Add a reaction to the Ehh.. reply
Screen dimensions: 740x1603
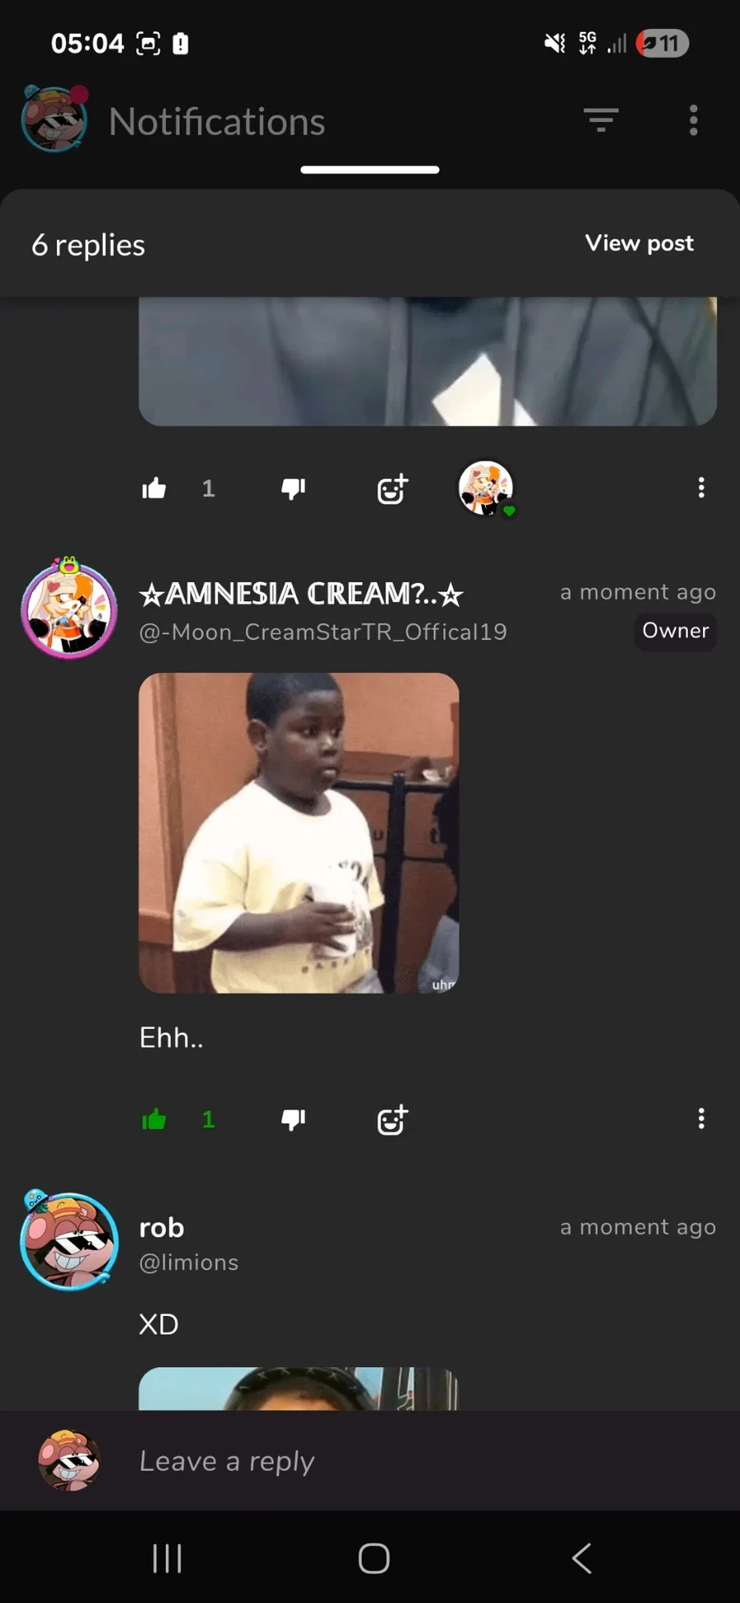tap(392, 1119)
